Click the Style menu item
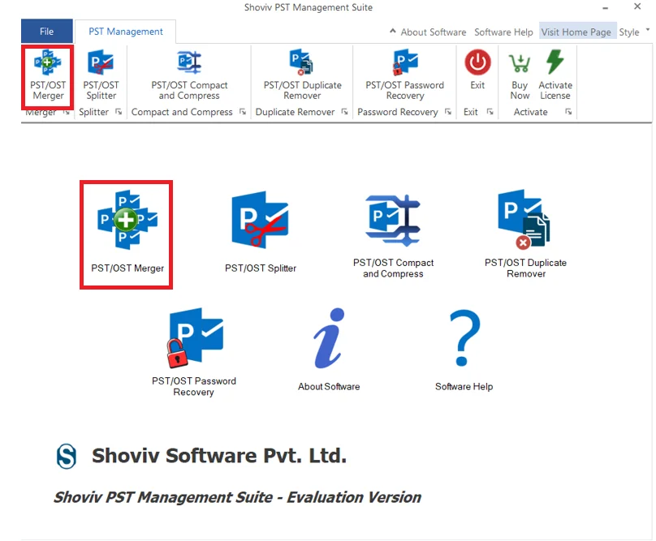Screen dimensions: 656x541 click(x=629, y=32)
